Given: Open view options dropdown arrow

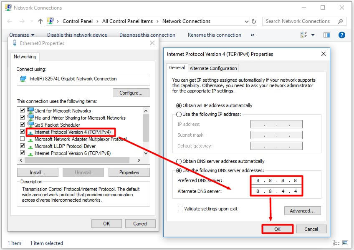Looking at the screenshot, I should pyautogui.click(x=313, y=35).
